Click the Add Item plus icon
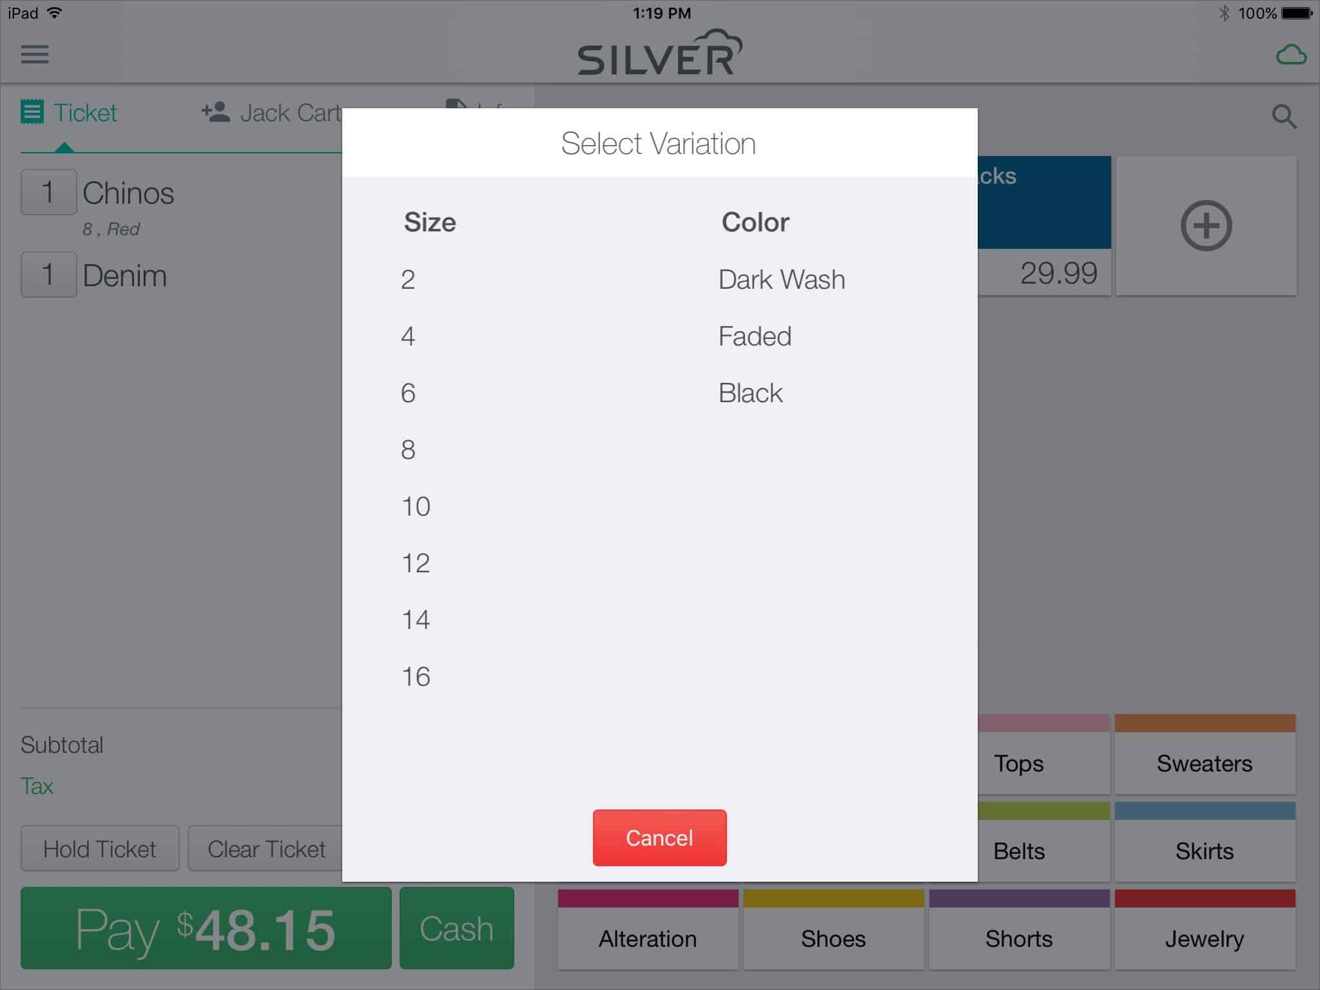The image size is (1320, 990). [x=1205, y=224]
